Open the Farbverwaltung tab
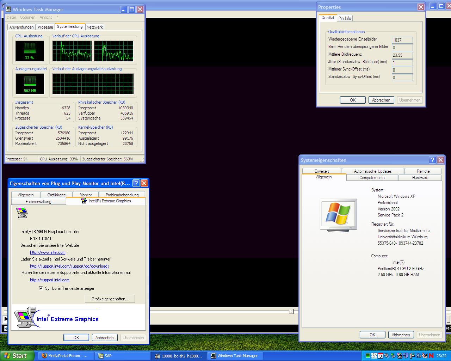Screen dimensions: 451x361 pos(38,202)
